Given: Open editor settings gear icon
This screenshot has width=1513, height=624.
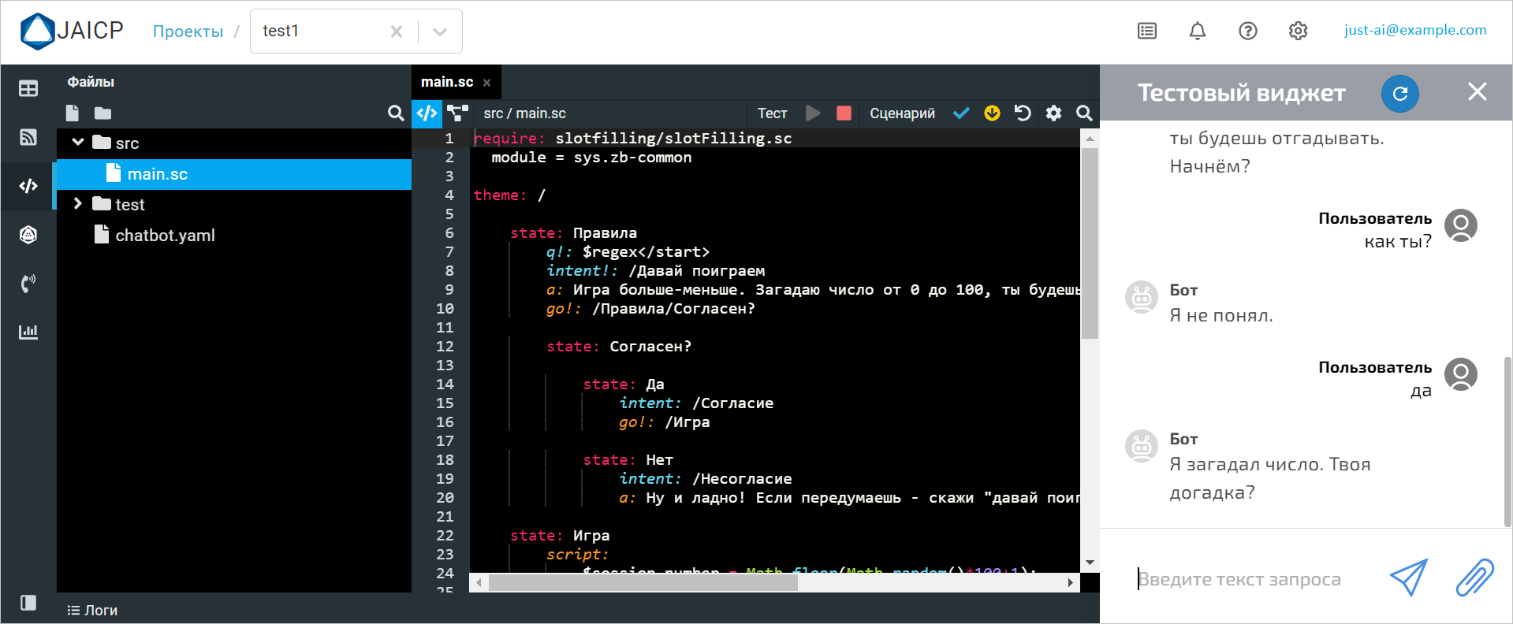Looking at the screenshot, I should [x=1053, y=113].
